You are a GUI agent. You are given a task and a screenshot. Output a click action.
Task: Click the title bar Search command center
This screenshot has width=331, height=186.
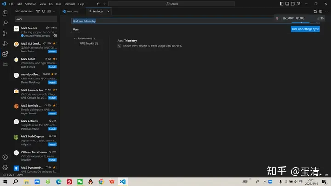(171, 4)
